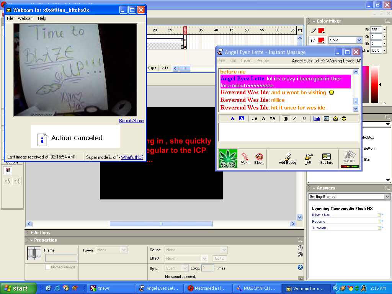Open the Solid fill style dropdown
The height and width of the screenshot is (294, 392).
click(x=359, y=40)
